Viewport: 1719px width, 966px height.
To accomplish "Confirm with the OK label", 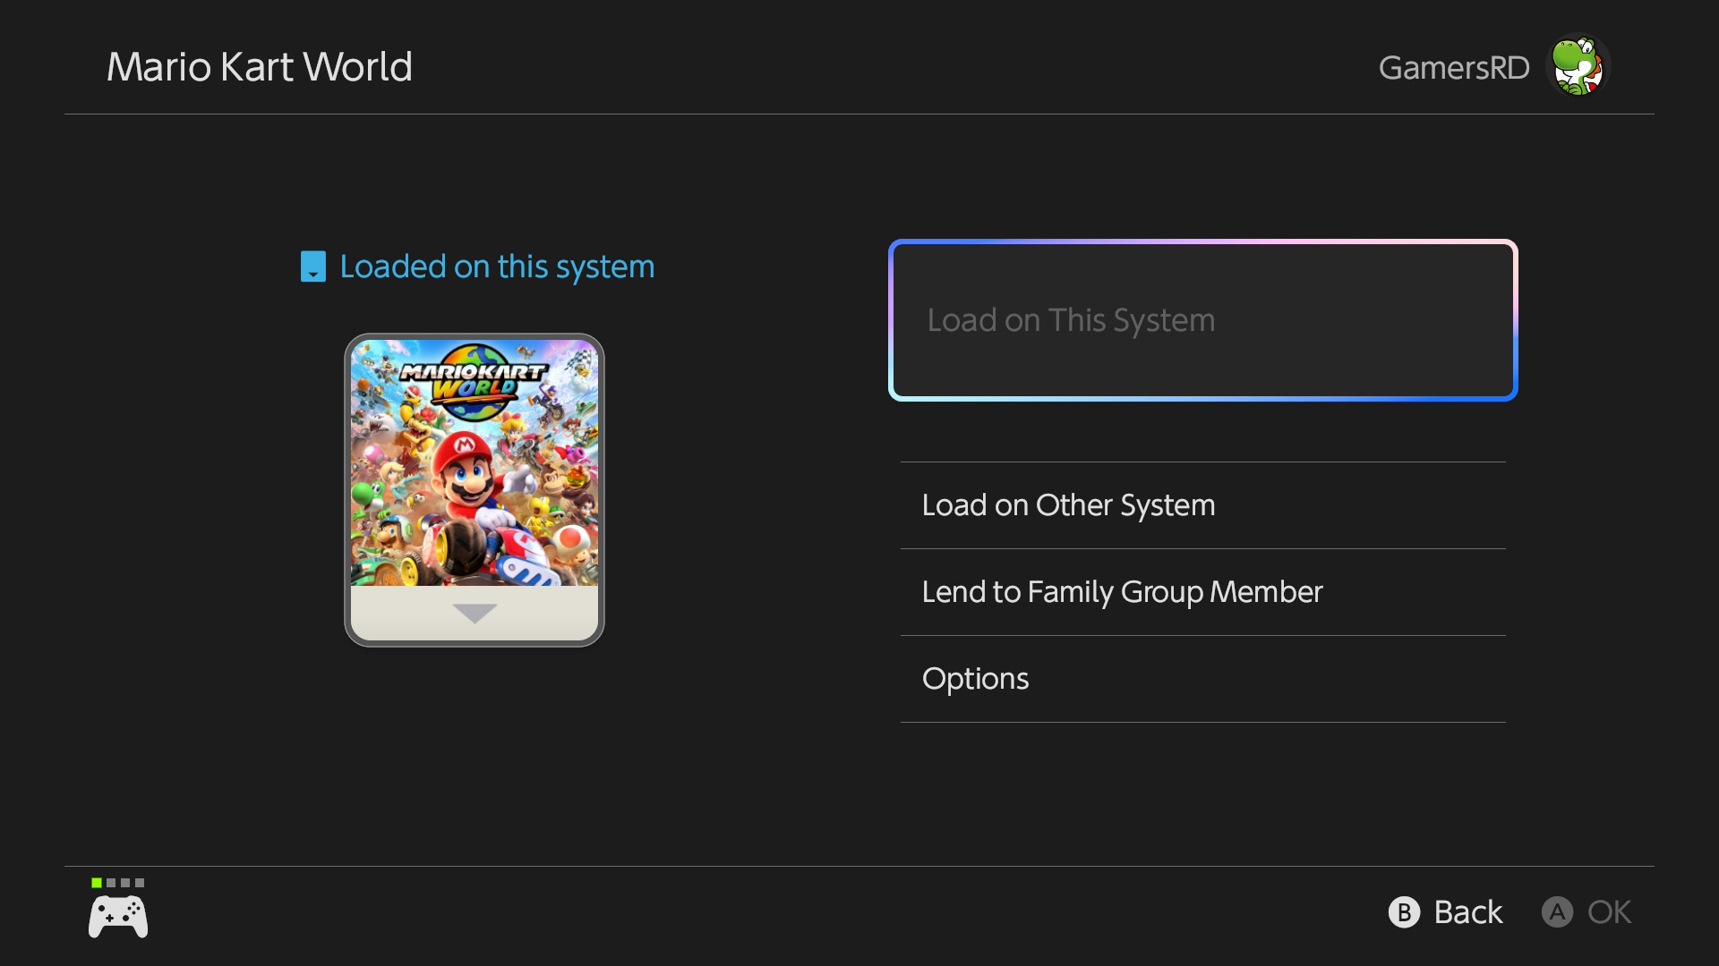I will tap(1609, 912).
